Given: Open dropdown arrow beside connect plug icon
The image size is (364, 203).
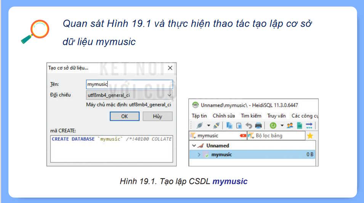Looking at the screenshot, I should pyautogui.click(x=208, y=126).
